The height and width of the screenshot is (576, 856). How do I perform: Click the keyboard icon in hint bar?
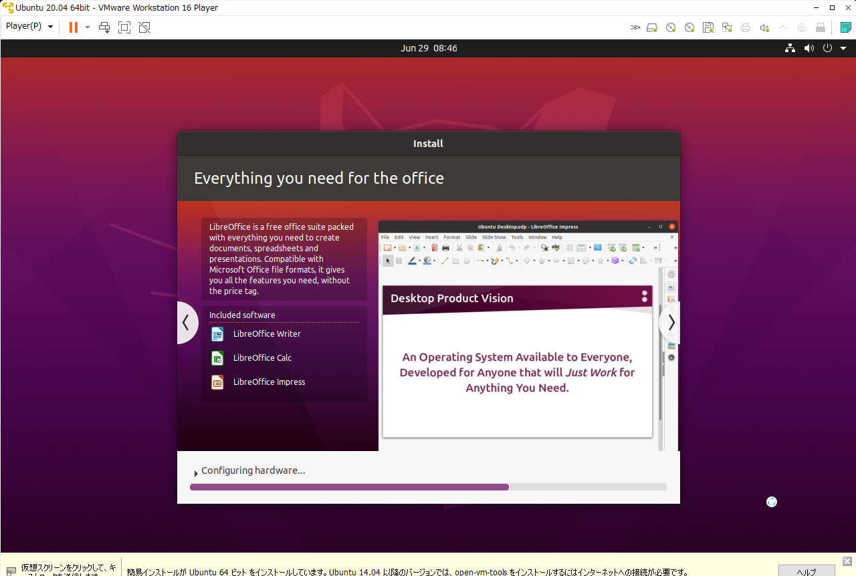11,571
